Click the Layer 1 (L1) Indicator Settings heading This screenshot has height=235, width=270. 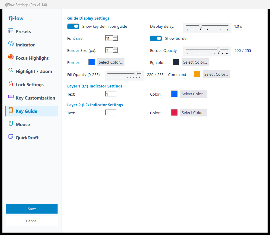[x=95, y=86]
